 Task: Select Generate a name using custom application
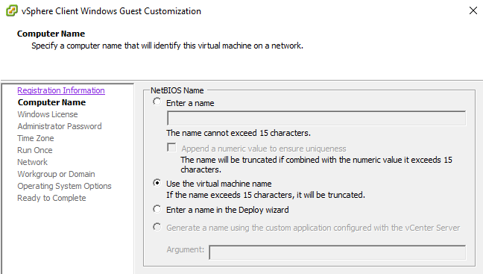[157, 228]
